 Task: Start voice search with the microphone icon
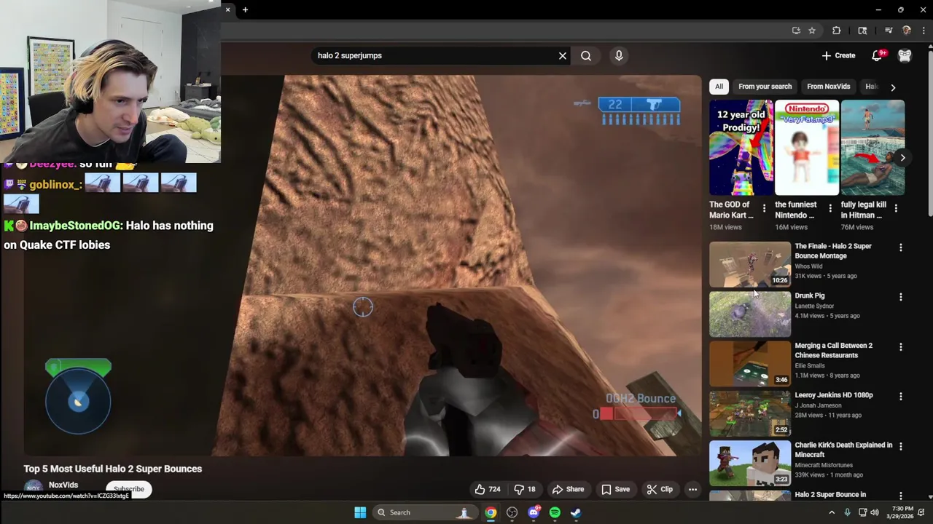coord(619,55)
